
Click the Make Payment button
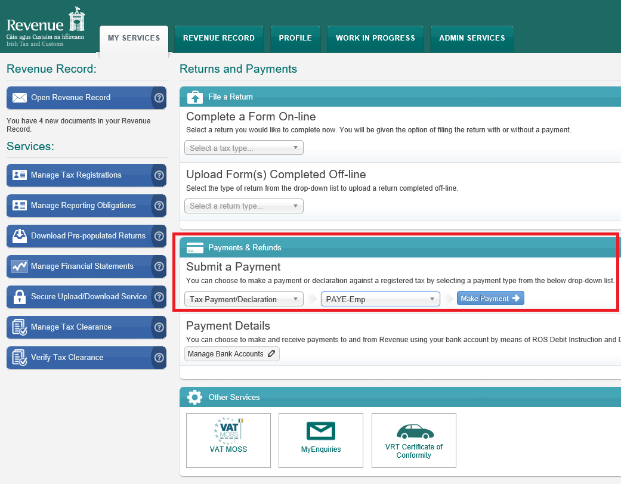point(490,299)
